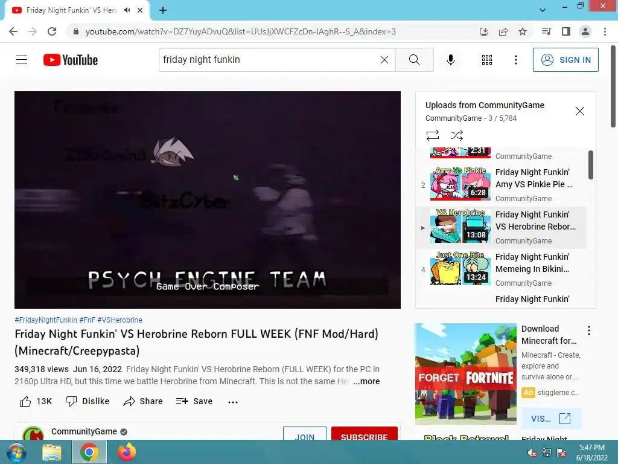618x464 pixels.
Task: Play Memeing In Bikini playlist video
Action: pos(460,268)
